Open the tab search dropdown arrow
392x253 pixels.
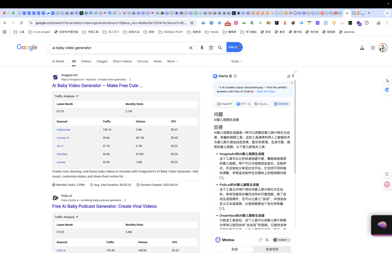point(388,13)
